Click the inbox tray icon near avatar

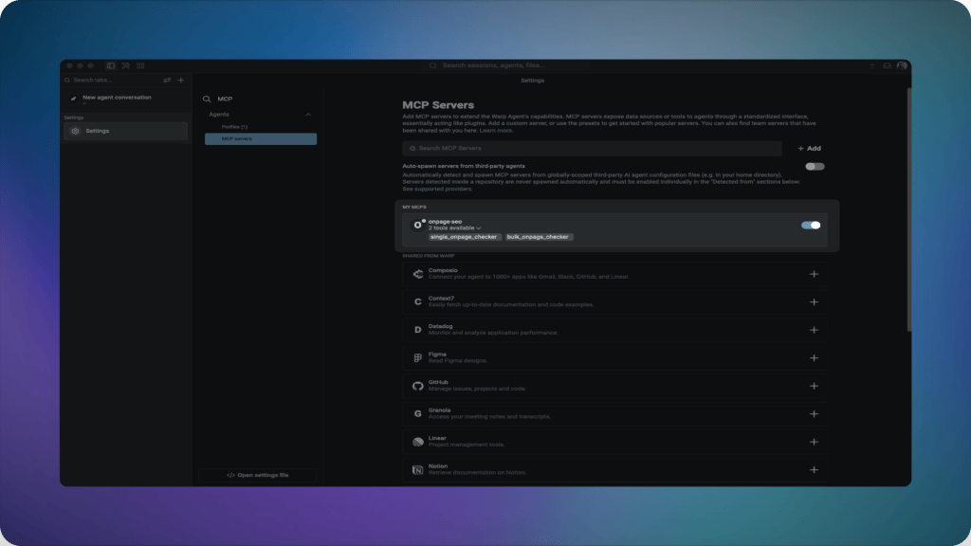click(887, 65)
